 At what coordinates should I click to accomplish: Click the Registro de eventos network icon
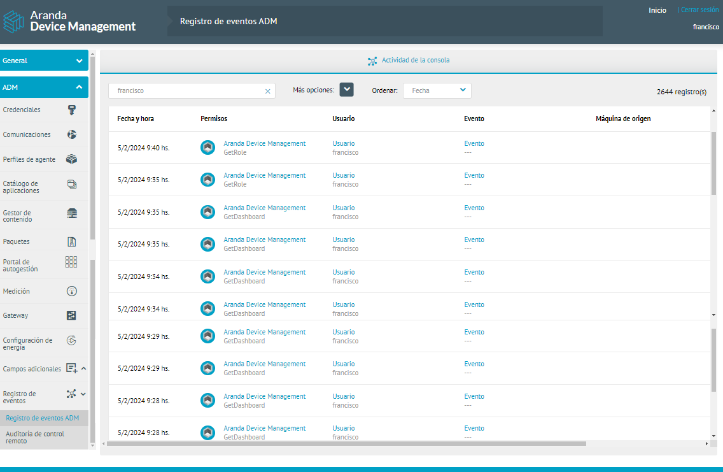point(71,394)
